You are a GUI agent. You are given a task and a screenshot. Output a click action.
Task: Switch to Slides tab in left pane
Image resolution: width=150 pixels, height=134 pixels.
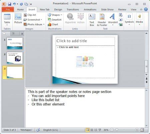pos(5,34)
